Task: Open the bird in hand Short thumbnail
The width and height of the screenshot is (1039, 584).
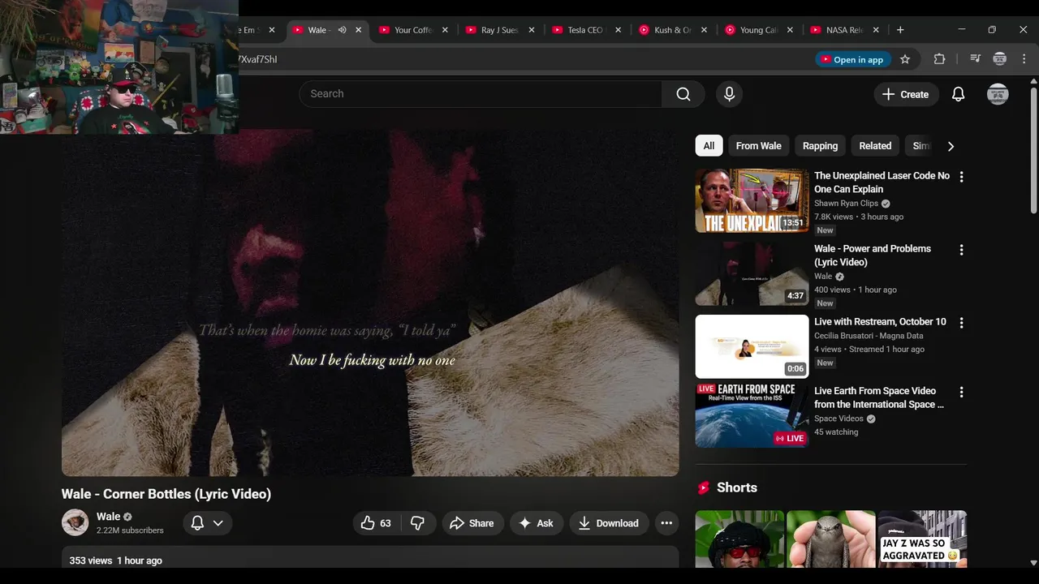Action: 831,539
